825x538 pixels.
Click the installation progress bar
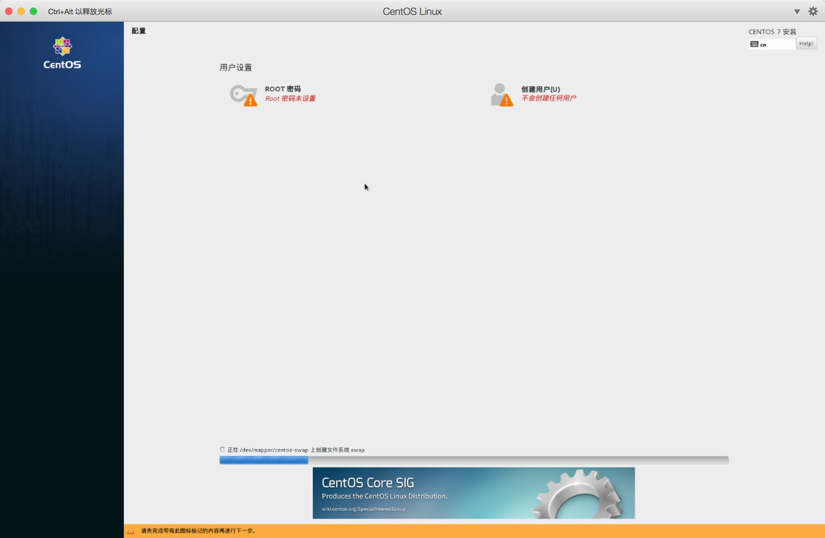pyautogui.click(x=474, y=460)
